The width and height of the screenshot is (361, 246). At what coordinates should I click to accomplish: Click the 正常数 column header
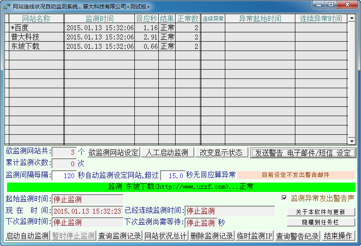188,19
